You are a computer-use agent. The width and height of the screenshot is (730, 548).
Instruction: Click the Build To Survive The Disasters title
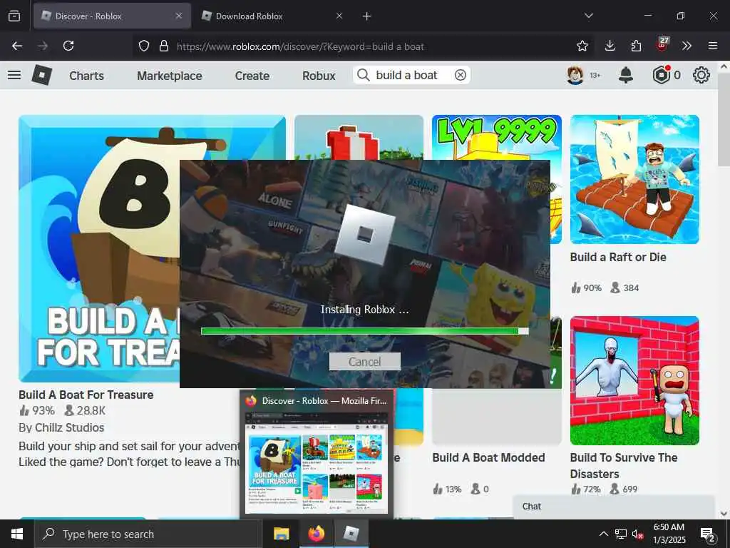(x=624, y=465)
